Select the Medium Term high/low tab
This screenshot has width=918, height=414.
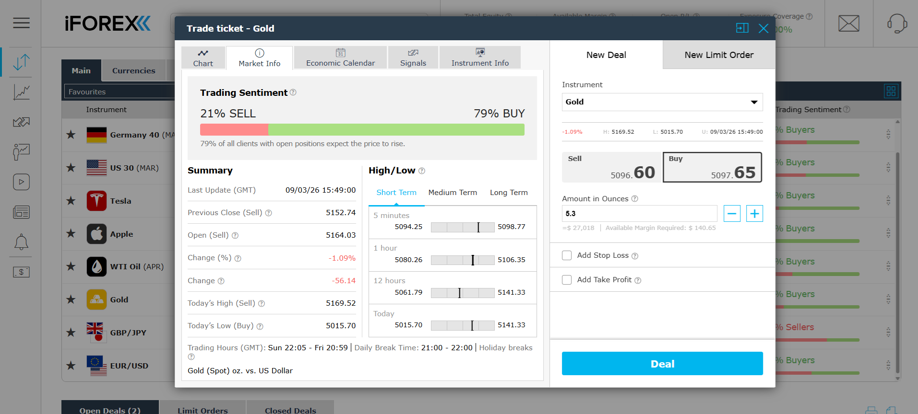point(453,193)
